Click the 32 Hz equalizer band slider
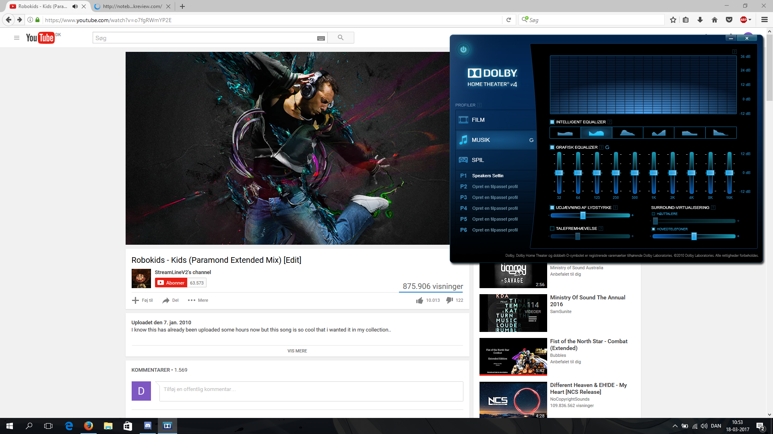773x434 pixels. [x=559, y=173]
